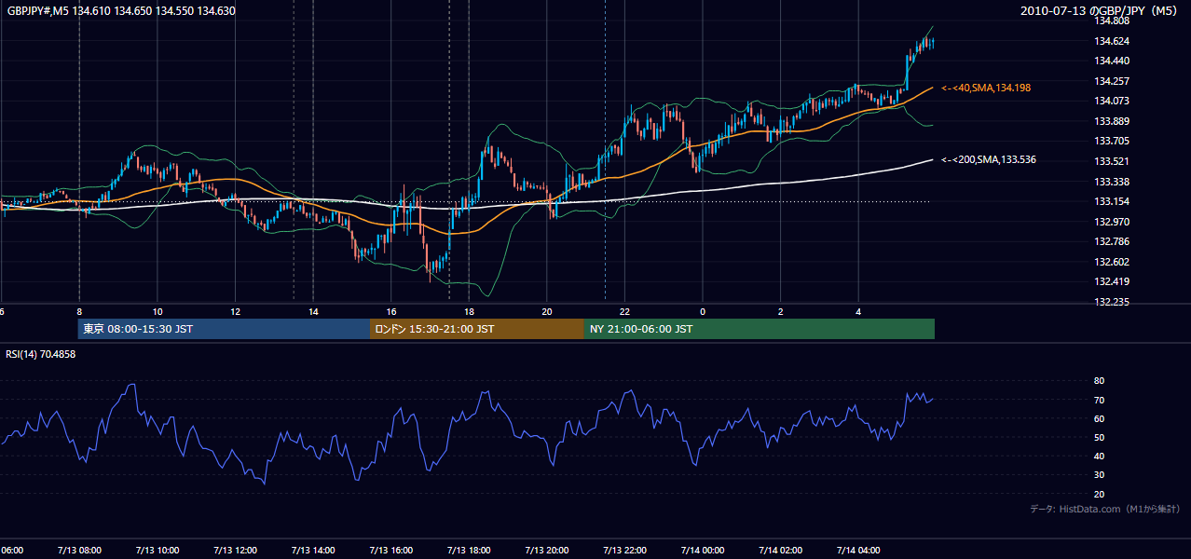Click the 7/13 22:00 date axis label

(x=624, y=550)
